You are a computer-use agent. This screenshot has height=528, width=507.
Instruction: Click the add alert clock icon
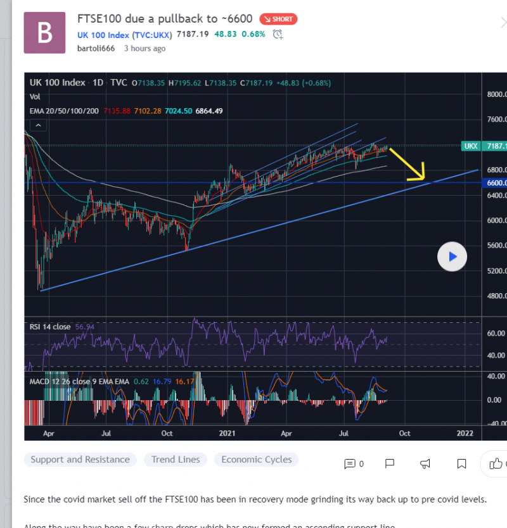[278, 34]
